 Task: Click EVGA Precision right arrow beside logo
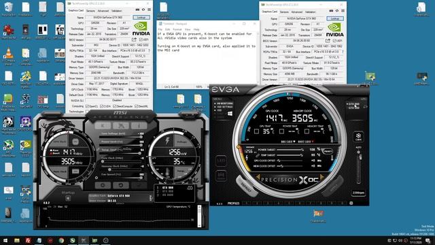pos(322,177)
